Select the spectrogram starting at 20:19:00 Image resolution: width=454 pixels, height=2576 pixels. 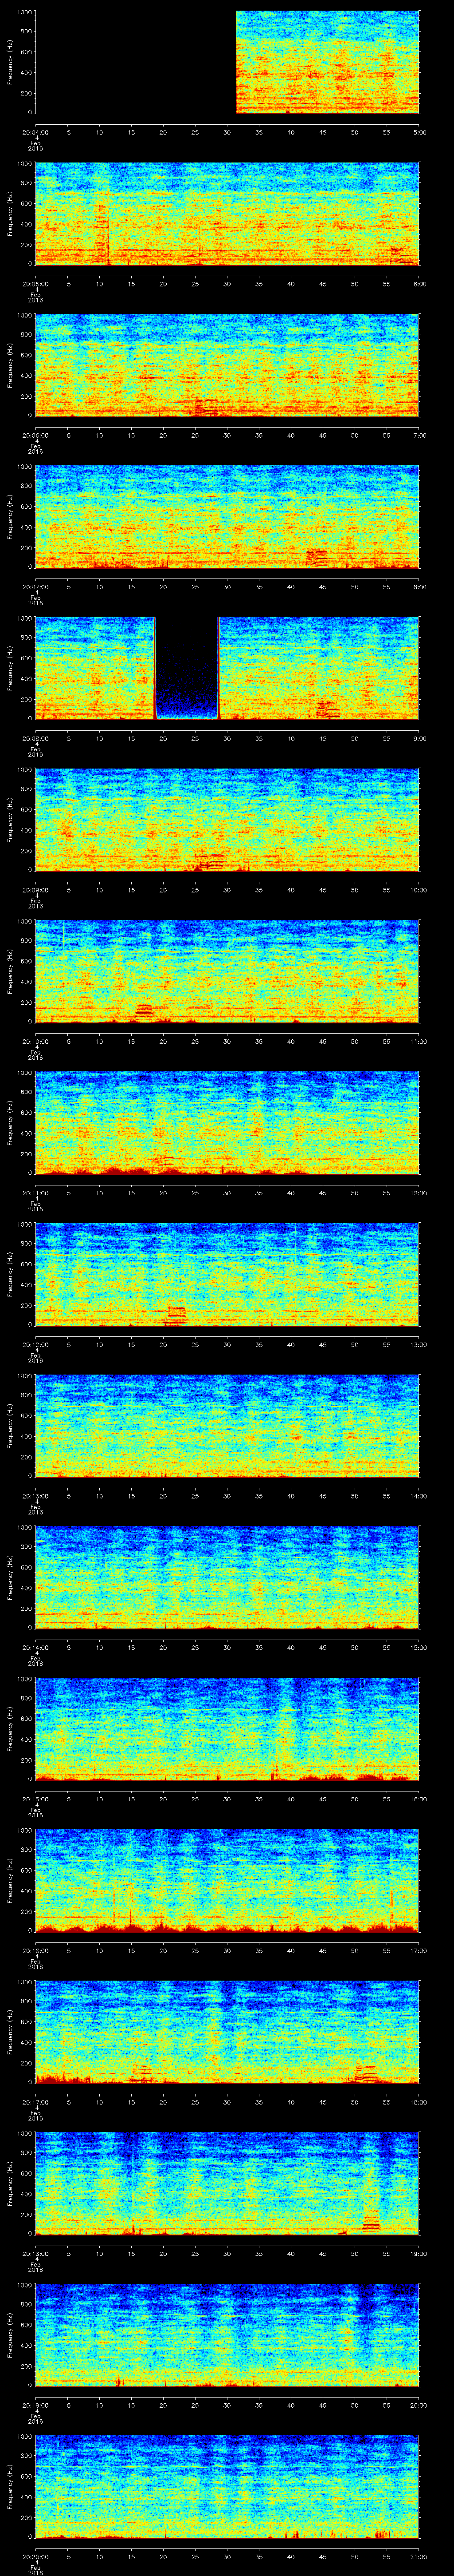pyautogui.click(x=227, y=2335)
